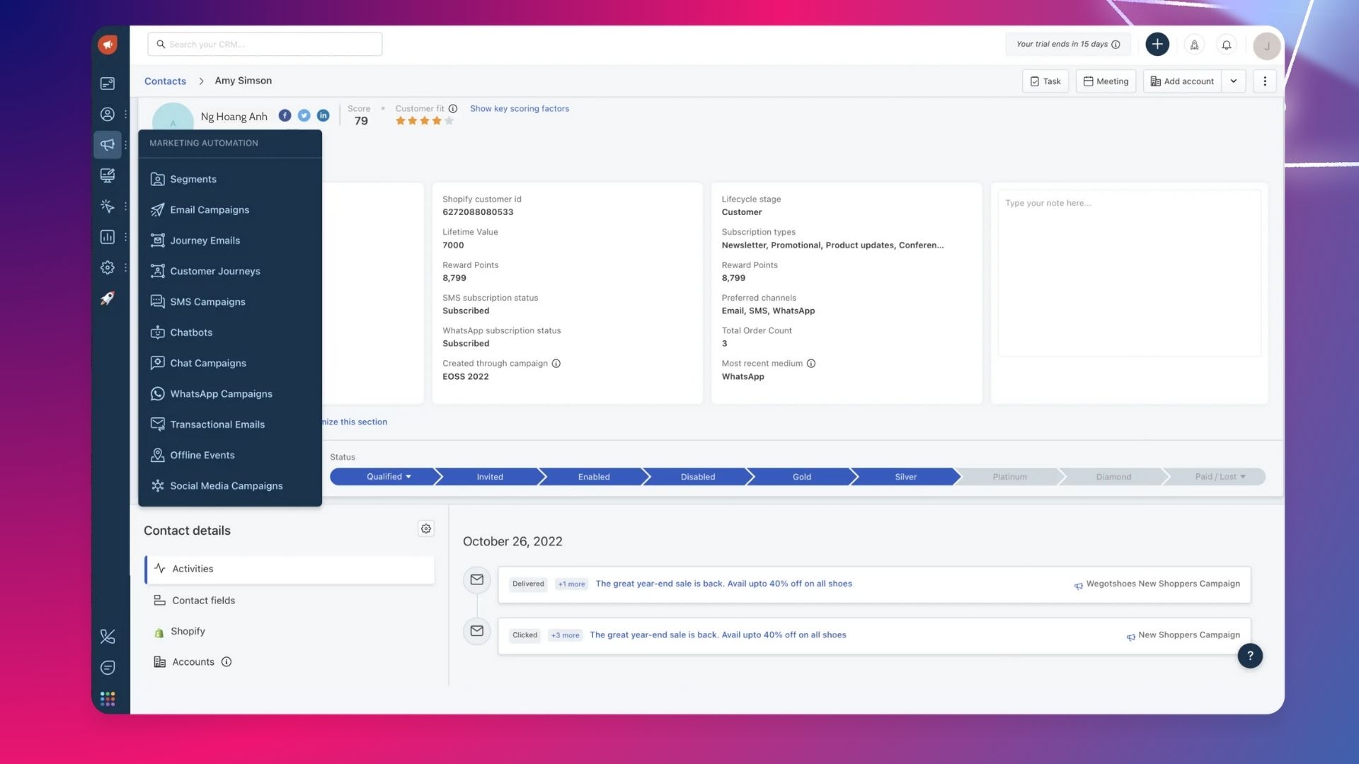The image size is (1359, 764).
Task: Open the Qualified status stage dropdown
Action: point(388,477)
